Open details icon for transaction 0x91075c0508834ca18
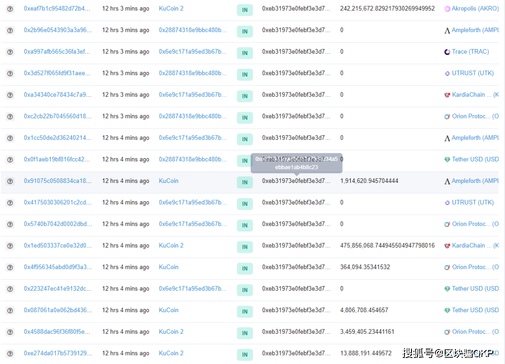The image size is (505, 364). pyautogui.click(x=10, y=182)
